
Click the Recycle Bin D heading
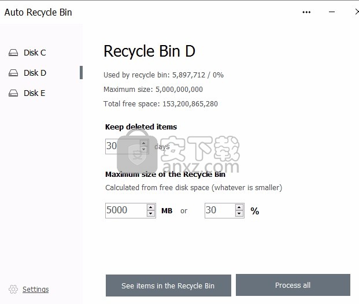click(x=149, y=51)
